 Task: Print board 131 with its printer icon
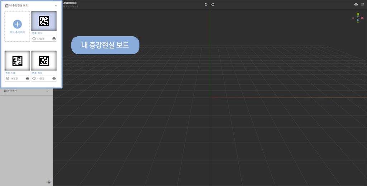(54, 39)
